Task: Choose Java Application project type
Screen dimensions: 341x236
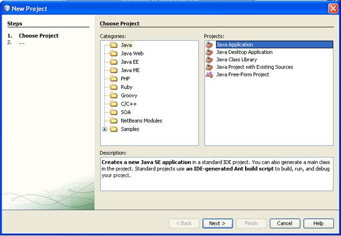Action: (274, 45)
